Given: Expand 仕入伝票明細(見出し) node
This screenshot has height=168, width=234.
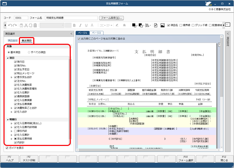Looking at the screenshot, I should click(x=12, y=124).
